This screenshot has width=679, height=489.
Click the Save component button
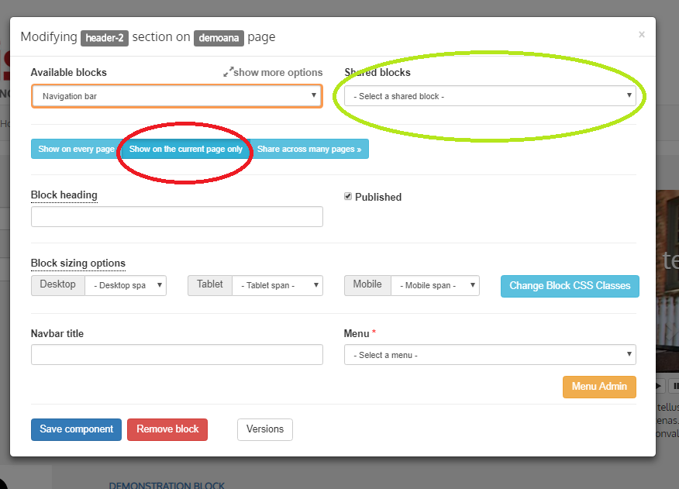(76, 429)
